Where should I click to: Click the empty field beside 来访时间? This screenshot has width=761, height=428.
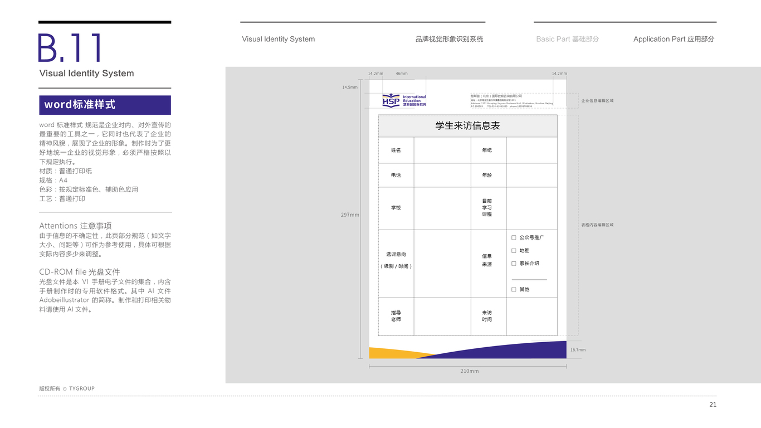[x=531, y=317]
